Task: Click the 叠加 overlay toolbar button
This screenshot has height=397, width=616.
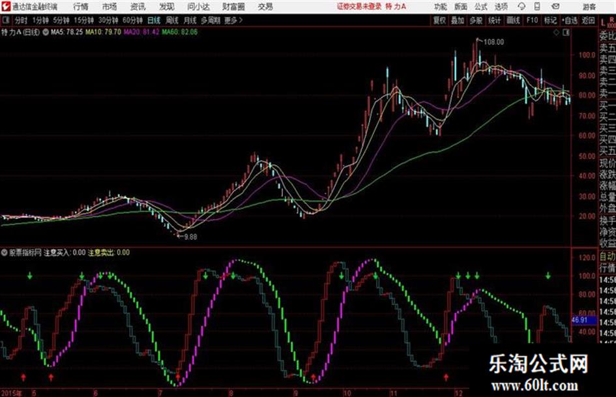Action: pos(458,20)
